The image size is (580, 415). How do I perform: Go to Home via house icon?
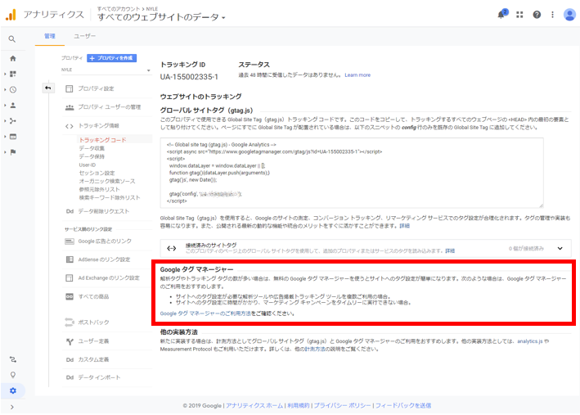point(13,58)
